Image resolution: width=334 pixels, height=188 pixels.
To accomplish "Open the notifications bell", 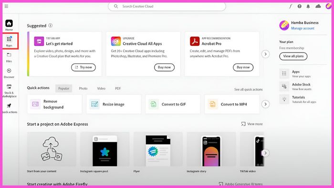I will point(308,6).
